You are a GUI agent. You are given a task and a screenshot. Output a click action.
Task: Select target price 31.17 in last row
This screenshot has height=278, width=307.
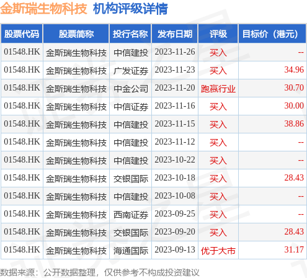pyautogui.click(x=294, y=249)
